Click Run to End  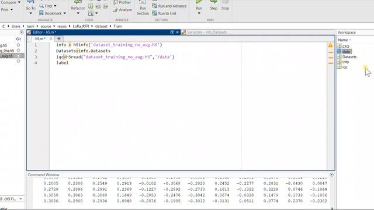(x=164, y=13)
